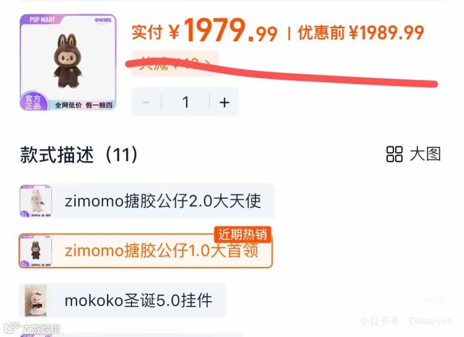Open the mokoko Christmas pendant thumbnail
The height and width of the screenshot is (337, 464).
click(36, 301)
